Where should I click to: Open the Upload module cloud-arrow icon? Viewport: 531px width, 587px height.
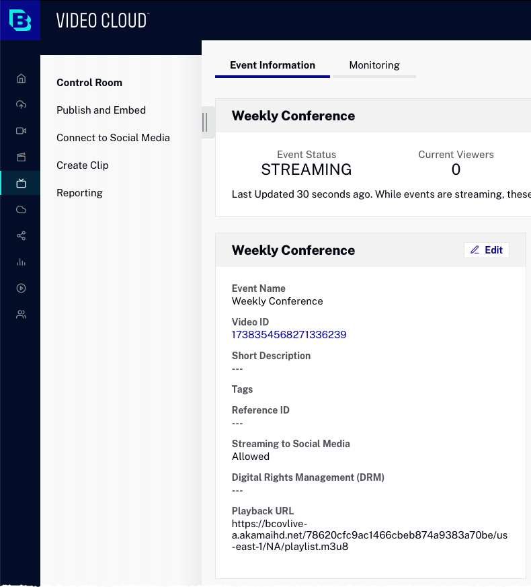click(x=21, y=104)
